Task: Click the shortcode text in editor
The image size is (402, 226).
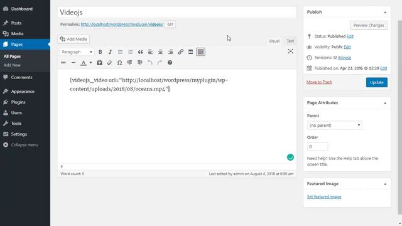Action: click(x=149, y=85)
